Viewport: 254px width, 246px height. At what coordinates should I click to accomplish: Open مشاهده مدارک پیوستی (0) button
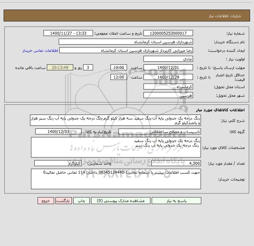[121, 200]
